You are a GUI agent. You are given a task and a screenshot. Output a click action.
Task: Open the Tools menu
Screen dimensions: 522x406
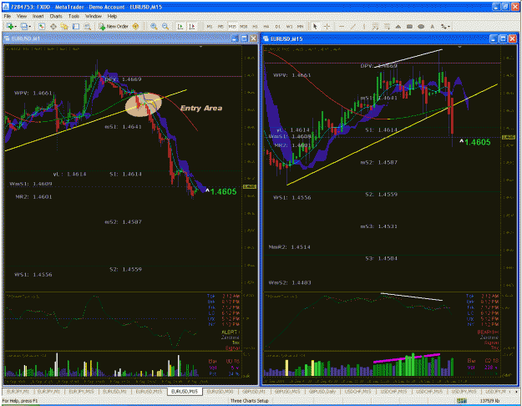coord(73,16)
